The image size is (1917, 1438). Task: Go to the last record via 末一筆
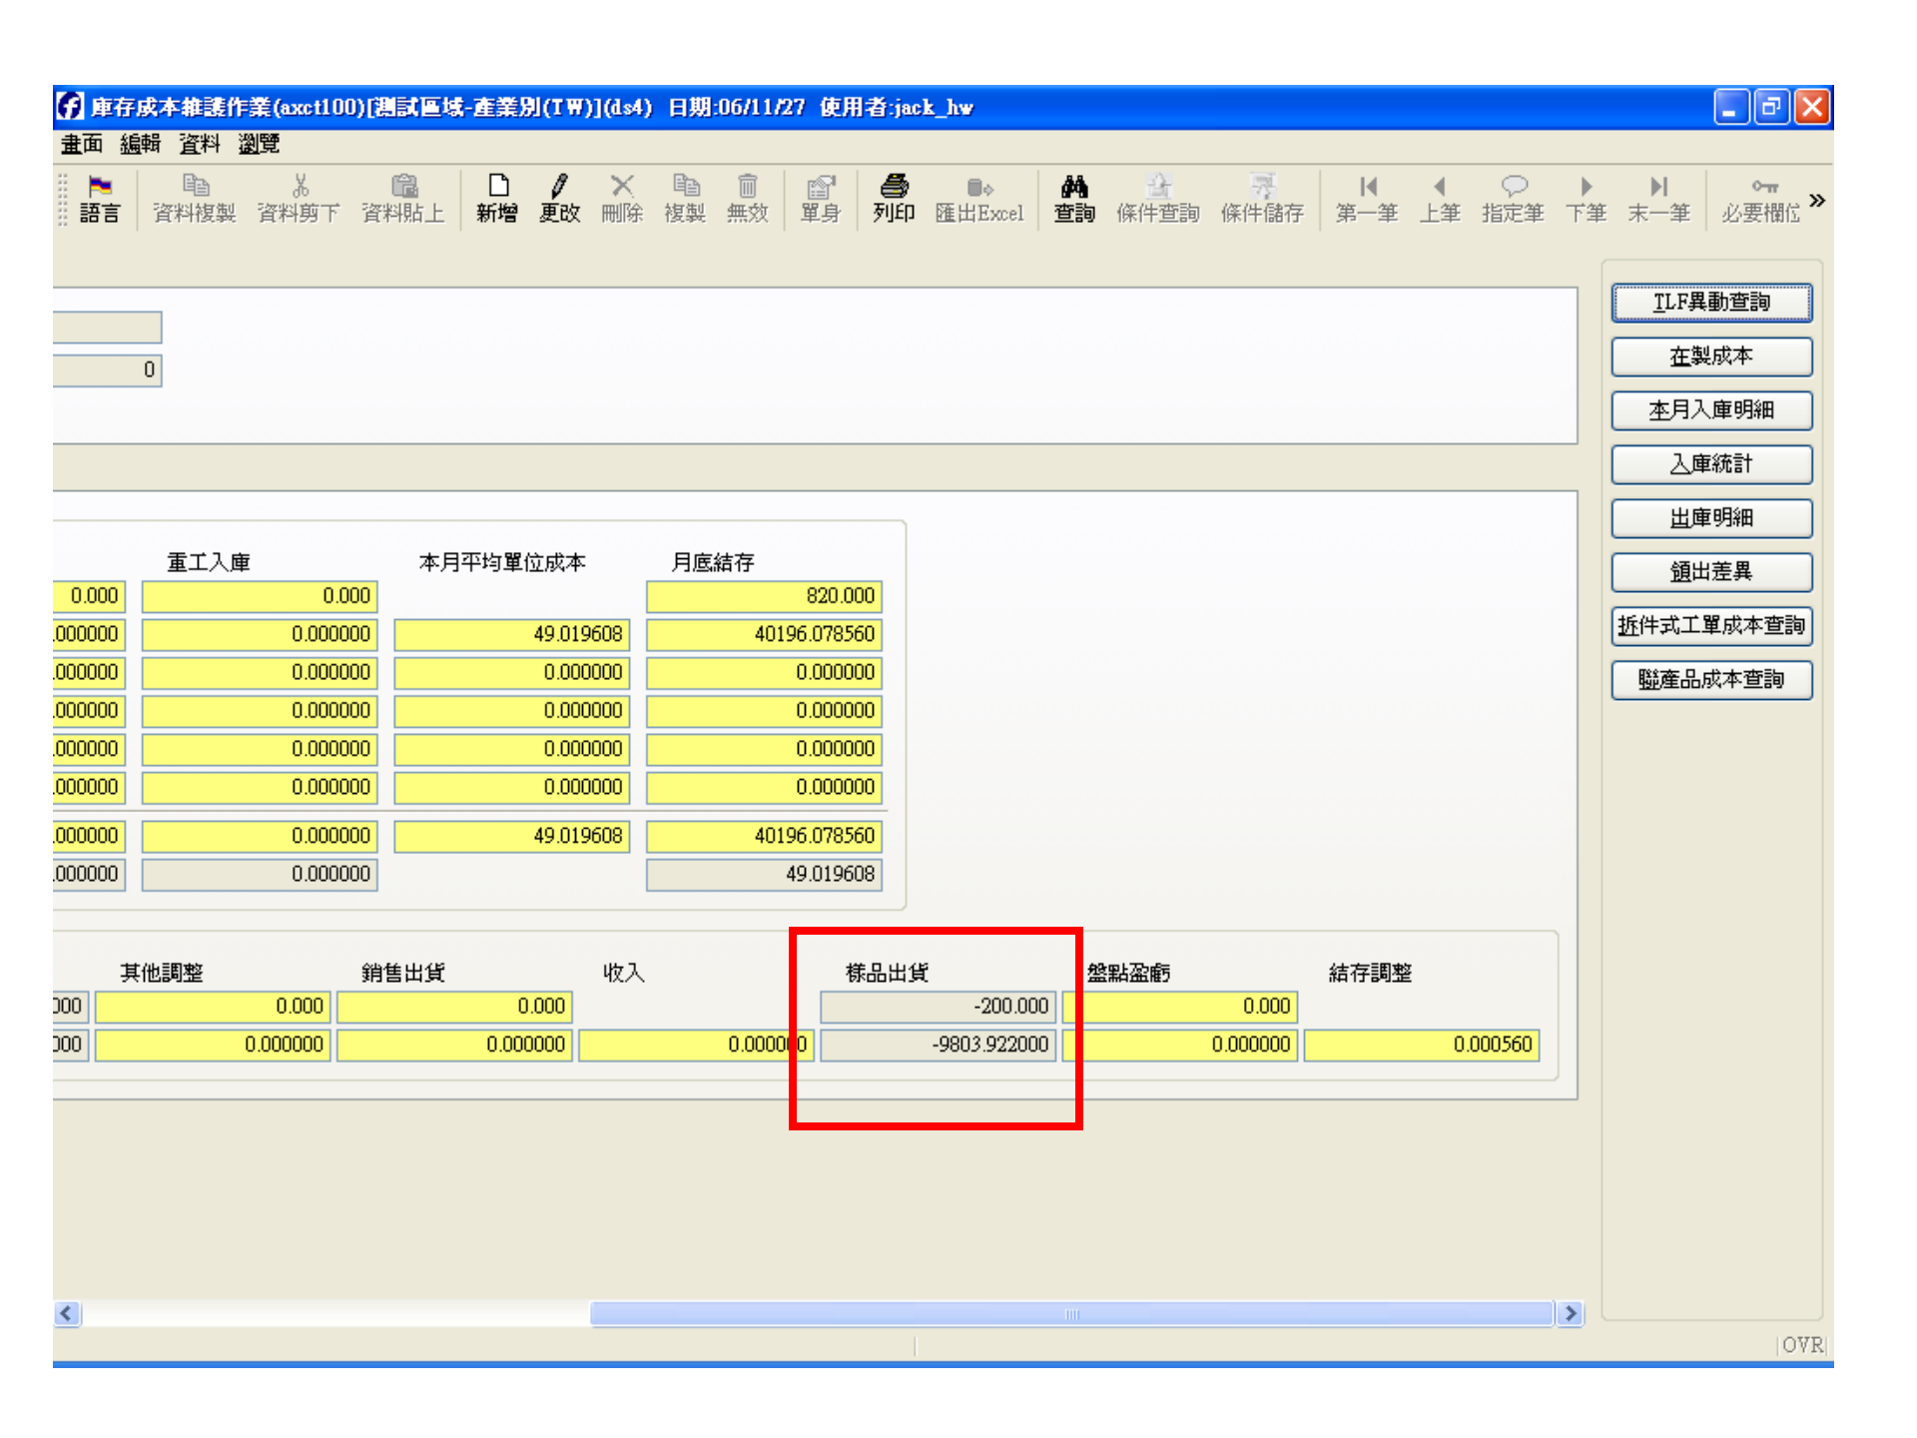tap(1658, 198)
